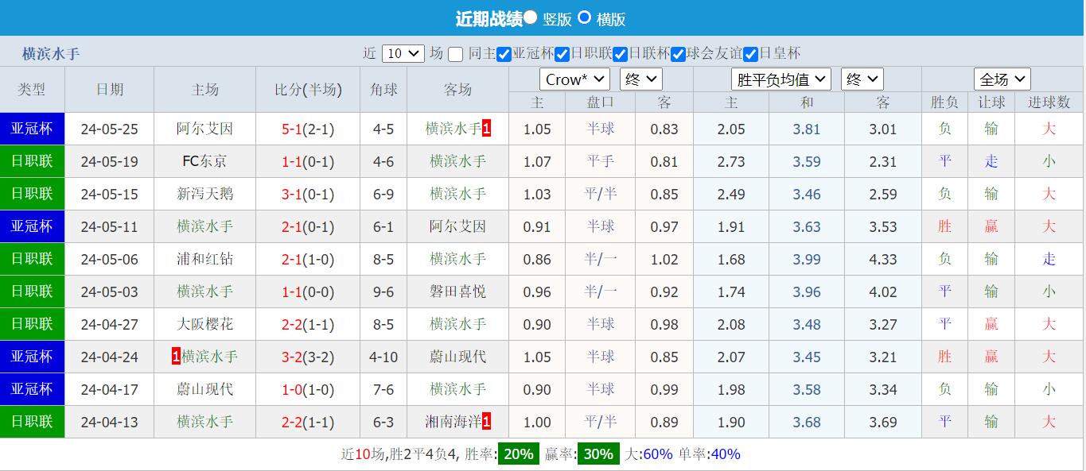
Task: Uncheck the 日皇杯 checkbox
Action: pos(749,54)
